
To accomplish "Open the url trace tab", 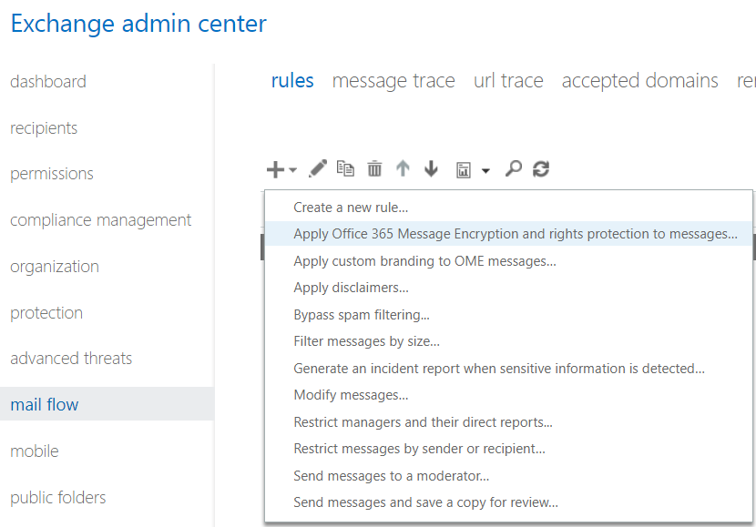I will pyautogui.click(x=508, y=81).
